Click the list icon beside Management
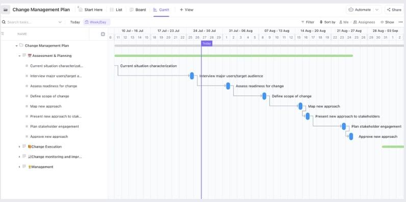The width and height of the screenshot is (406, 202). coord(24,166)
